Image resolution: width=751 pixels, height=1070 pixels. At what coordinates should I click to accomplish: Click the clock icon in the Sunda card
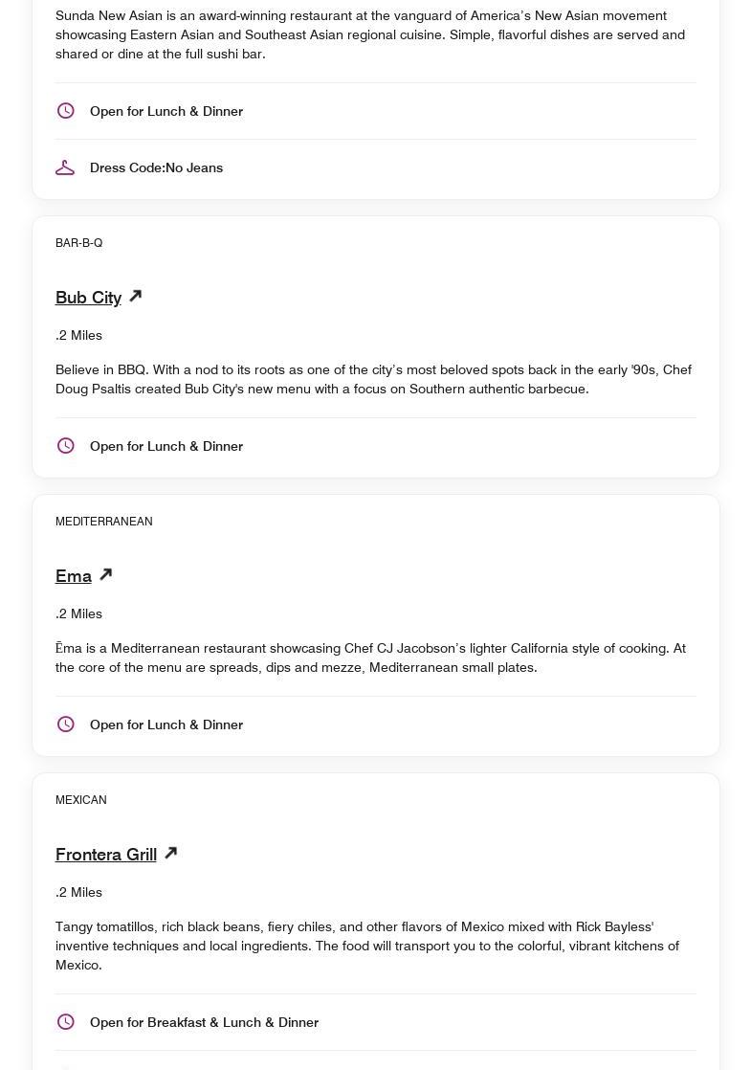[x=66, y=111]
